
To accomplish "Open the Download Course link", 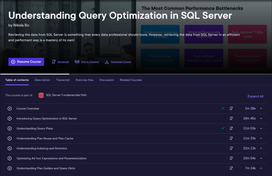I will tap(121, 62).
